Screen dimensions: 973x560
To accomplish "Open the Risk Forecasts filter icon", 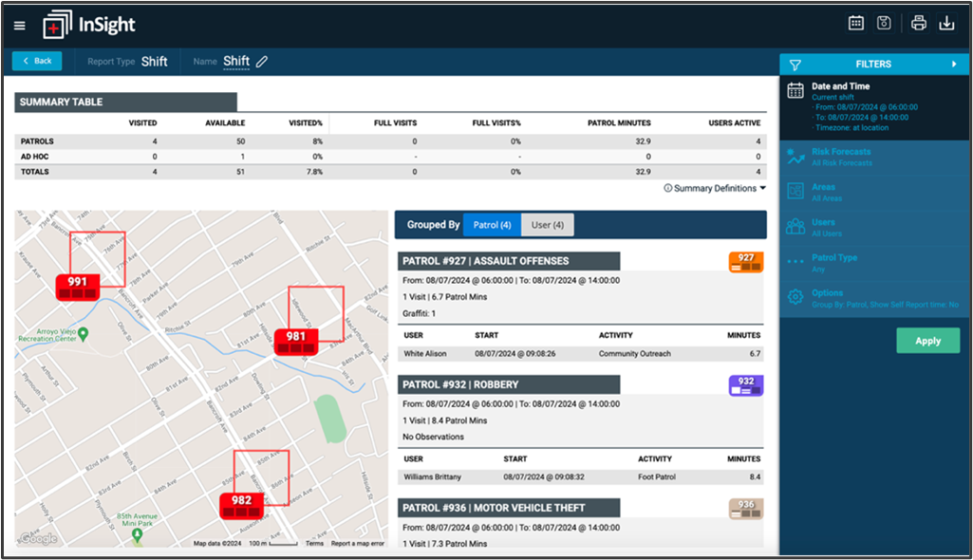I will click(795, 154).
